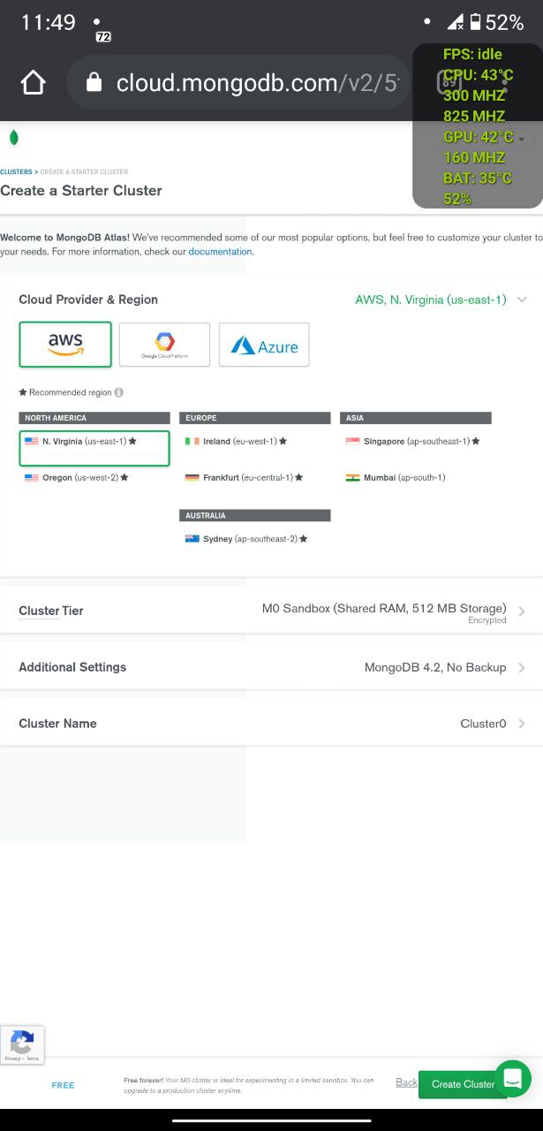Click the AUSTRALIA region header

click(x=255, y=515)
